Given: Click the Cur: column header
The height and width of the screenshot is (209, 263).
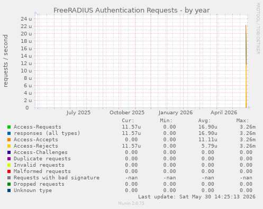Looking at the screenshot, I should pos(128,121).
